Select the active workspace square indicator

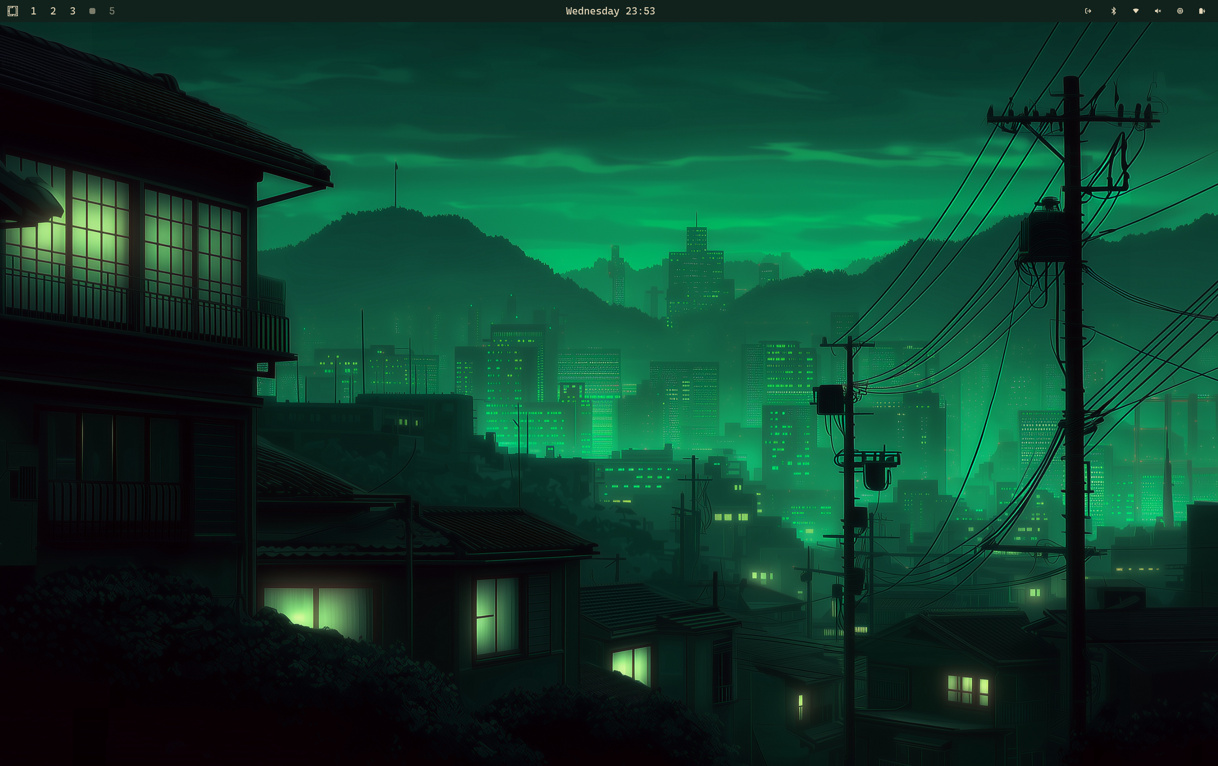pos(92,11)
